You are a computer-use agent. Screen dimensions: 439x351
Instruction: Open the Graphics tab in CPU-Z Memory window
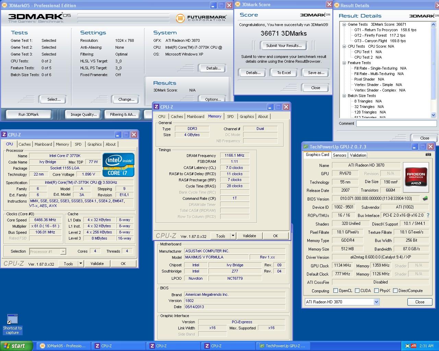247,117
